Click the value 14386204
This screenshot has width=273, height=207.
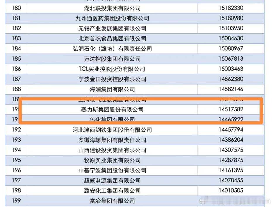(231, 140)
